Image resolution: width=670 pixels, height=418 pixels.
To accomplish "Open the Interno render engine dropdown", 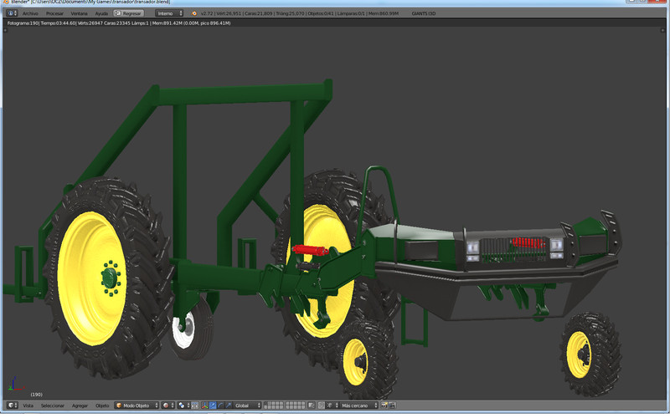I will pos(168,13).
